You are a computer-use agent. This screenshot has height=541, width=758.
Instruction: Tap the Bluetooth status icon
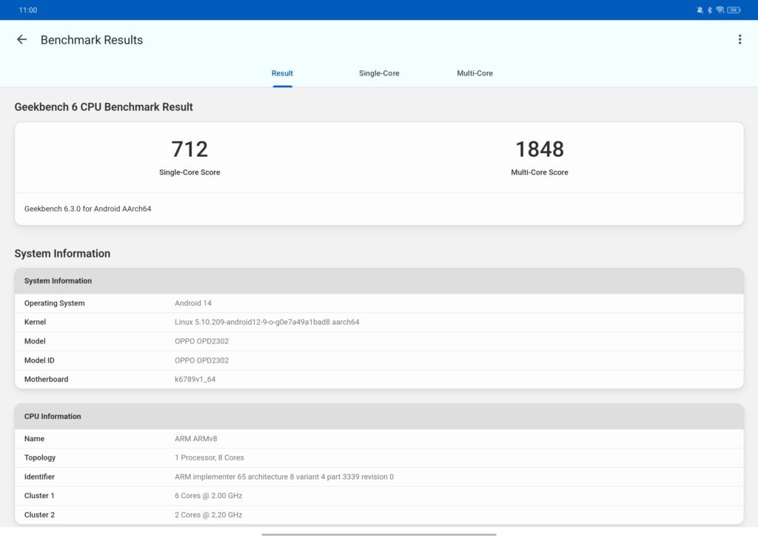coord(709,10)
